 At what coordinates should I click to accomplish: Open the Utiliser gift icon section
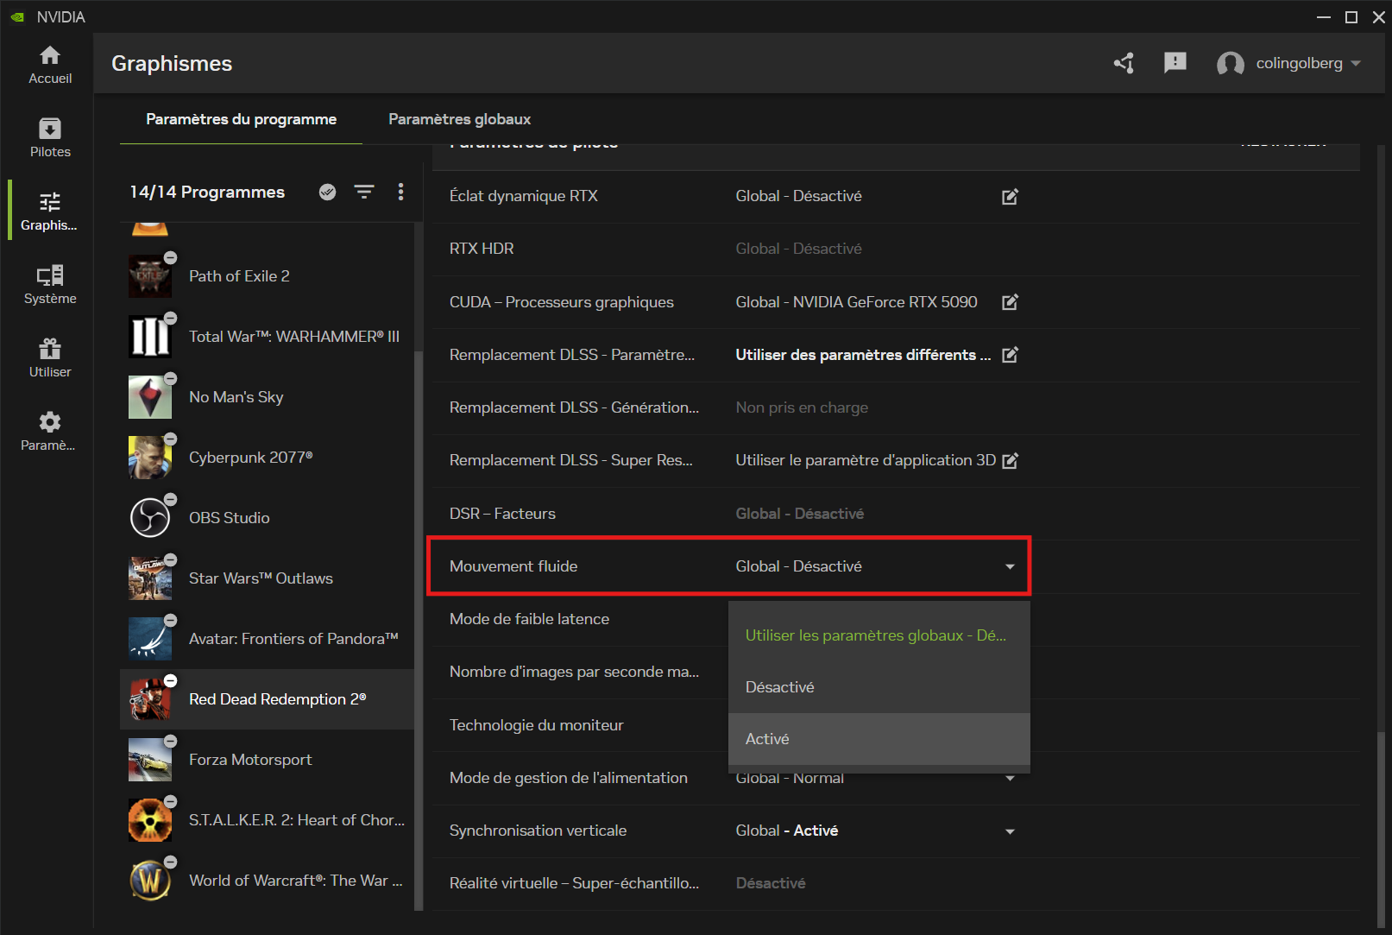[50, 358]
